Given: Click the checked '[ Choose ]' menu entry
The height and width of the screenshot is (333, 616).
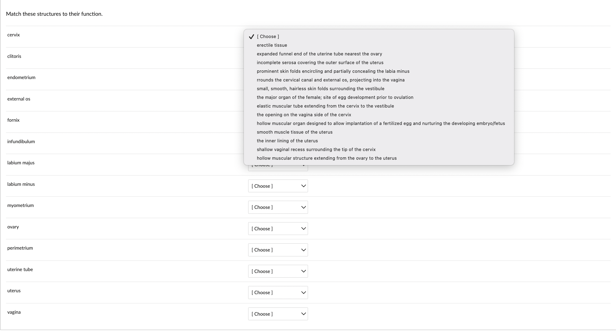Looking at the screenshot, I should pos(268,36).
